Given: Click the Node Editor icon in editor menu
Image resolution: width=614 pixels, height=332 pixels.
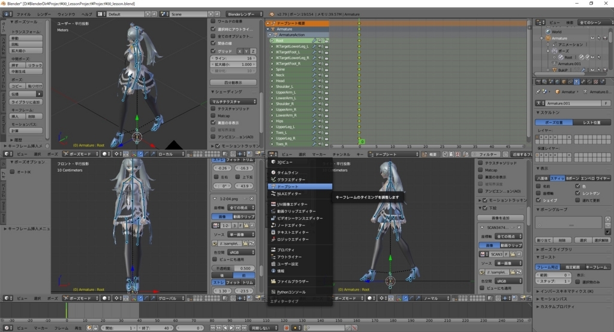Looking at the screenshot, I should pyautogui.click(x=272, y=225).
